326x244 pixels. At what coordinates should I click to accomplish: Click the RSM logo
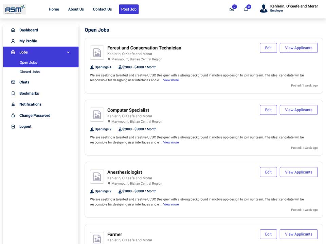[x=15, y=9]
